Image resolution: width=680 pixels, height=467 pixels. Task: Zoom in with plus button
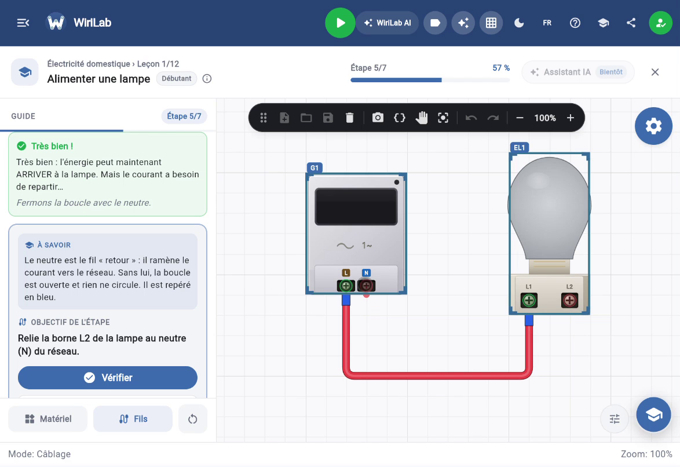571,118
